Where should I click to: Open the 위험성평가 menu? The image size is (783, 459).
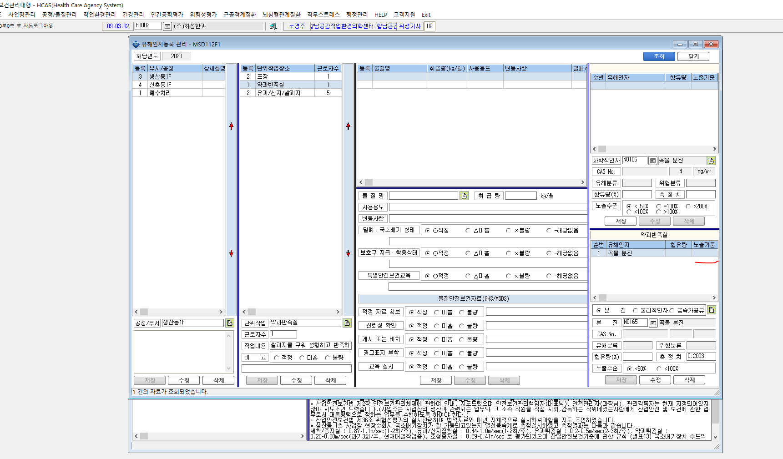203,15
